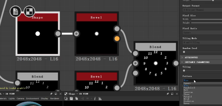Click the right Blend node middle input connector
222x106 pixels.
tap(135, 63)
